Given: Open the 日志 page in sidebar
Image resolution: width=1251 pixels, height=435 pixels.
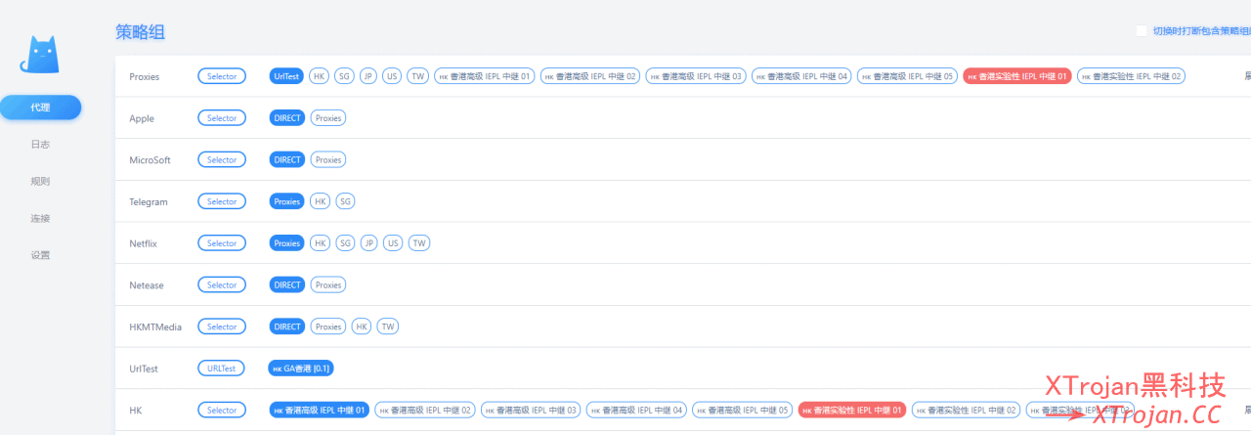Looking at the screenshot, I should pos(40,145).
